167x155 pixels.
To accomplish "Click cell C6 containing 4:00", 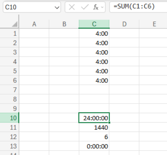I will point(94,80).
